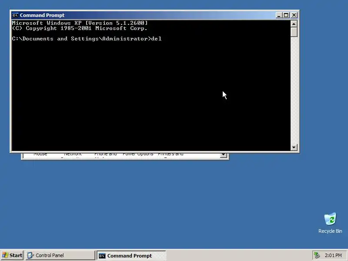Click the Recycle Bin label text

coord(330,231)
